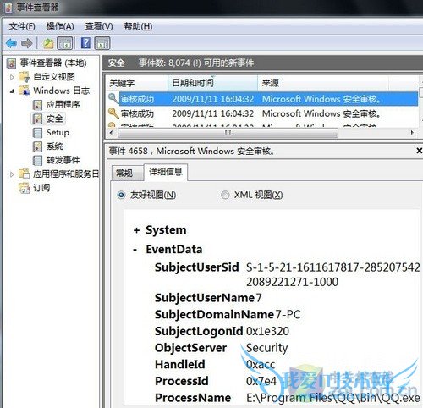The image size is (423, 408).
Task: Click the Event Viewer title bar icon
Action: 8,8
